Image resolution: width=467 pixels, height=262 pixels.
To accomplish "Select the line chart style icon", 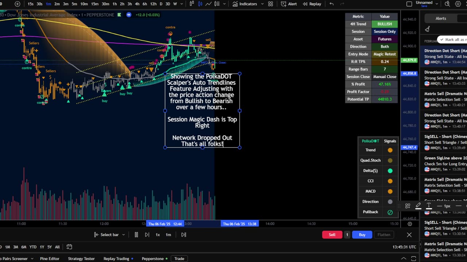I will click(x=208, y=4).
